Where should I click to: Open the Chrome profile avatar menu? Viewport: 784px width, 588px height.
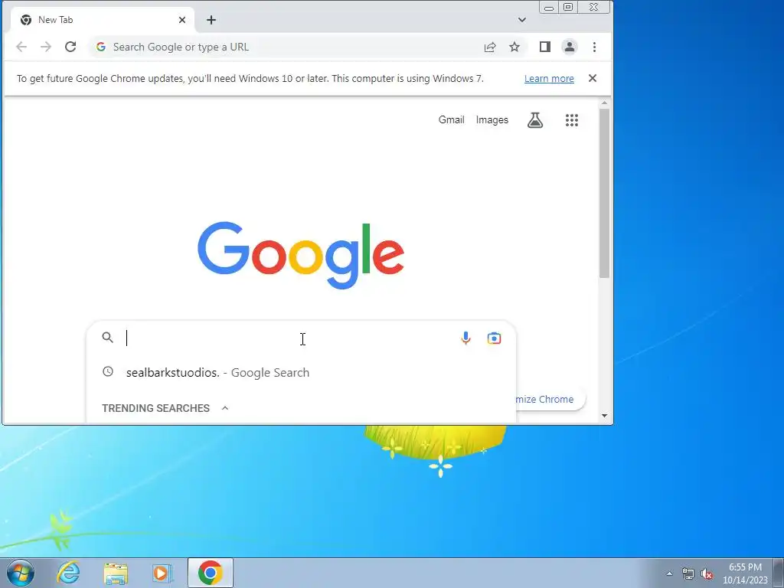click(x=570, y=47)
